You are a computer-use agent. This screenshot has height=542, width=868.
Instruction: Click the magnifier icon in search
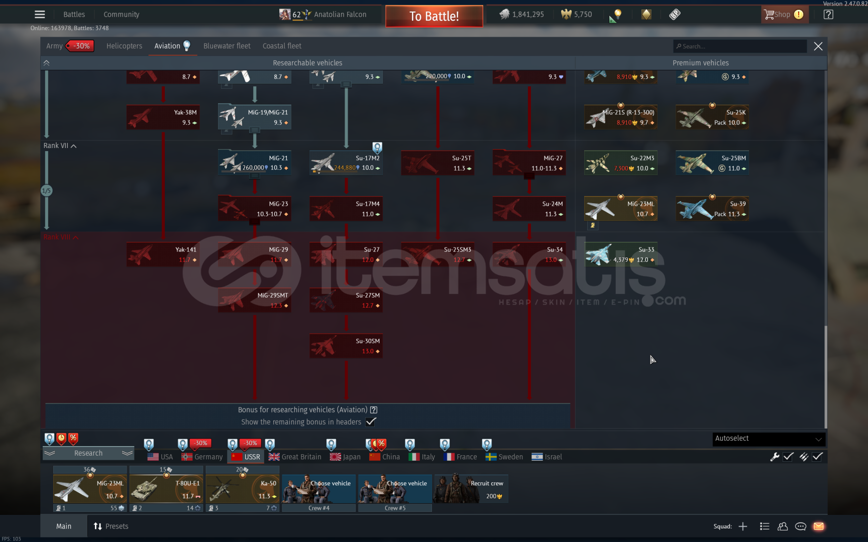click(679, 46)
